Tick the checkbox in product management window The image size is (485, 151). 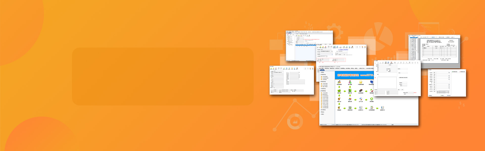coord(399,78)
